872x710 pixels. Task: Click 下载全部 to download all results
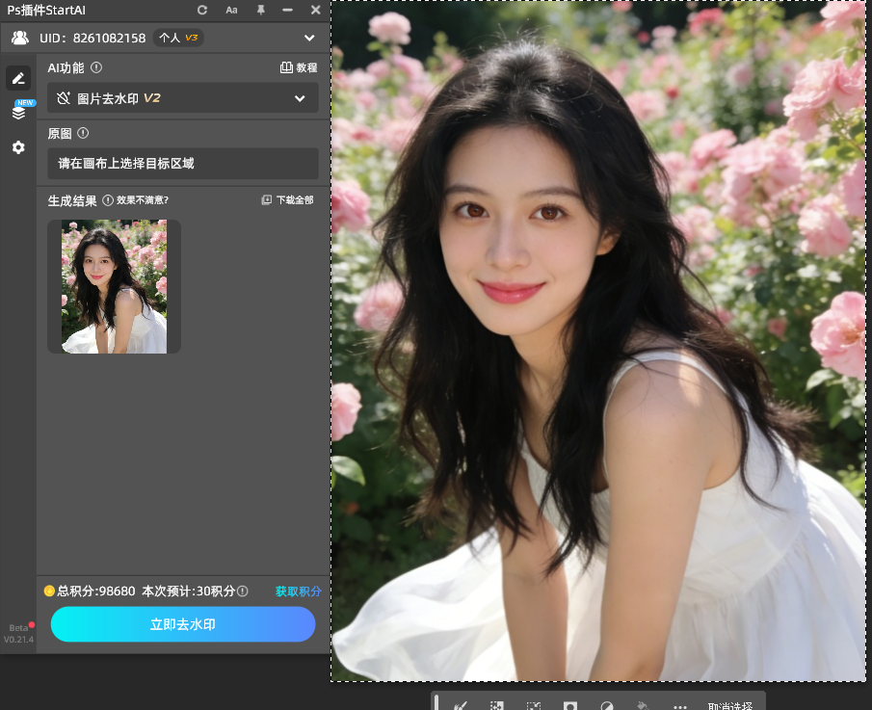point(287,200)
